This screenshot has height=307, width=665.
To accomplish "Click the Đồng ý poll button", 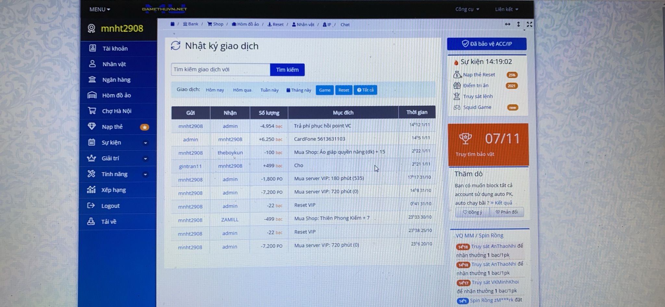I will click(472, 212).
